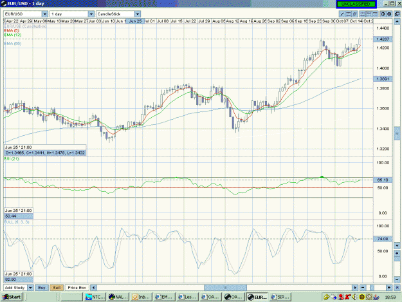Click the 65.10 RSI value marker
Screen dimensions: 402x302
(383, 180)
